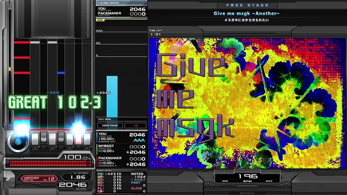
Task: Click the AA rank line on graph
Action: 121,43
